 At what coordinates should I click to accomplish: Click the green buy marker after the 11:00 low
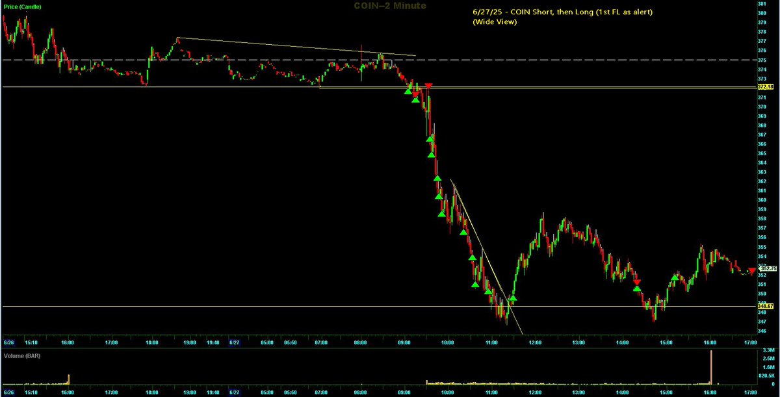click(513, 298)
